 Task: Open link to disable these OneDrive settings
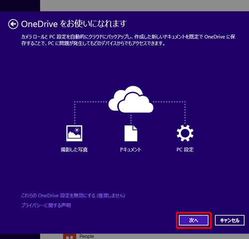click(73, 196)
